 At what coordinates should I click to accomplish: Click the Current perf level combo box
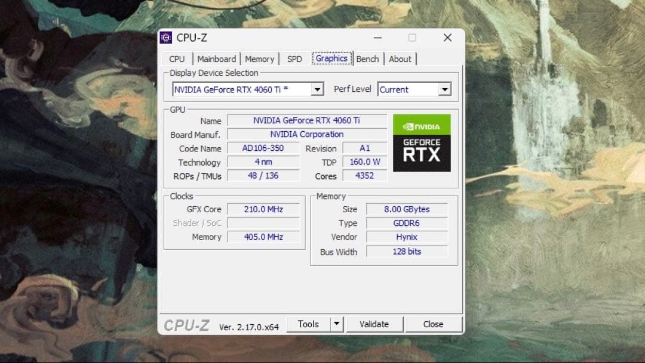pos(414,89)
